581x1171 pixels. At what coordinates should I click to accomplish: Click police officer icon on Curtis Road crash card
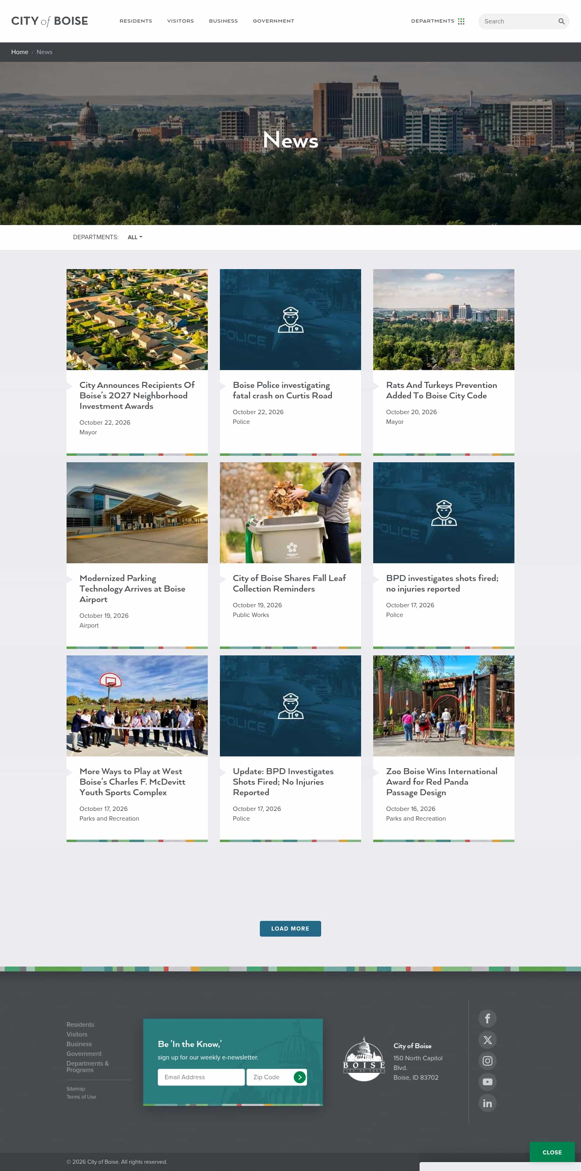click(x=290, y=320)
